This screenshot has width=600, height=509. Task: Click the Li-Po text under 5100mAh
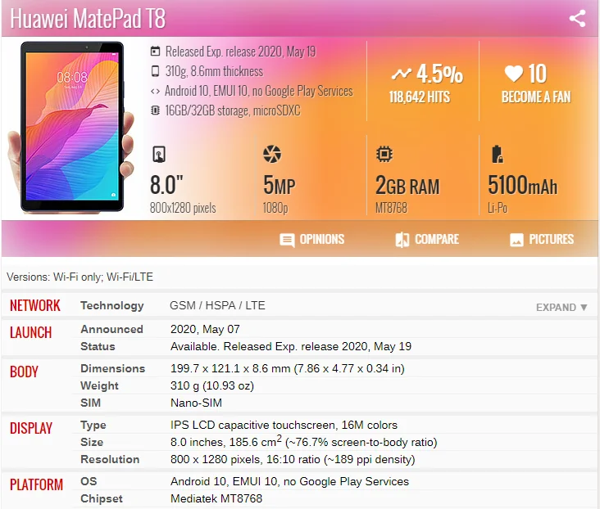[x=497, y=208]
